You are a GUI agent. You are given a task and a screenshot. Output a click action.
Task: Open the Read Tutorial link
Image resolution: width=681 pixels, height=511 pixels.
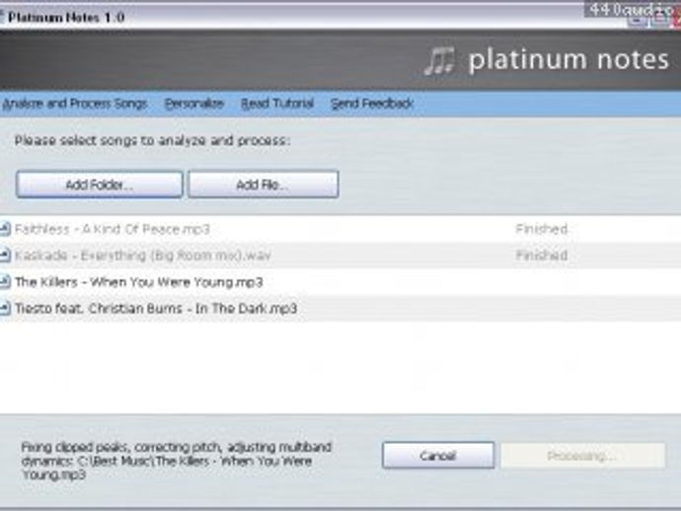[x=277, y=104]
